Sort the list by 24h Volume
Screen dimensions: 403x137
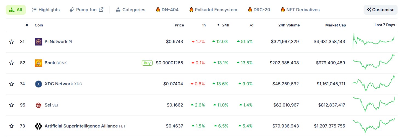pos(289,25)
